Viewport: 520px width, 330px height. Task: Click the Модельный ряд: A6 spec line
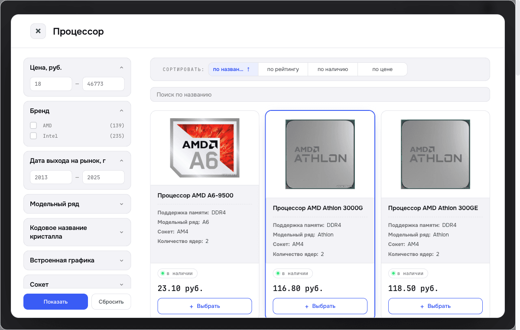(183, 222)
